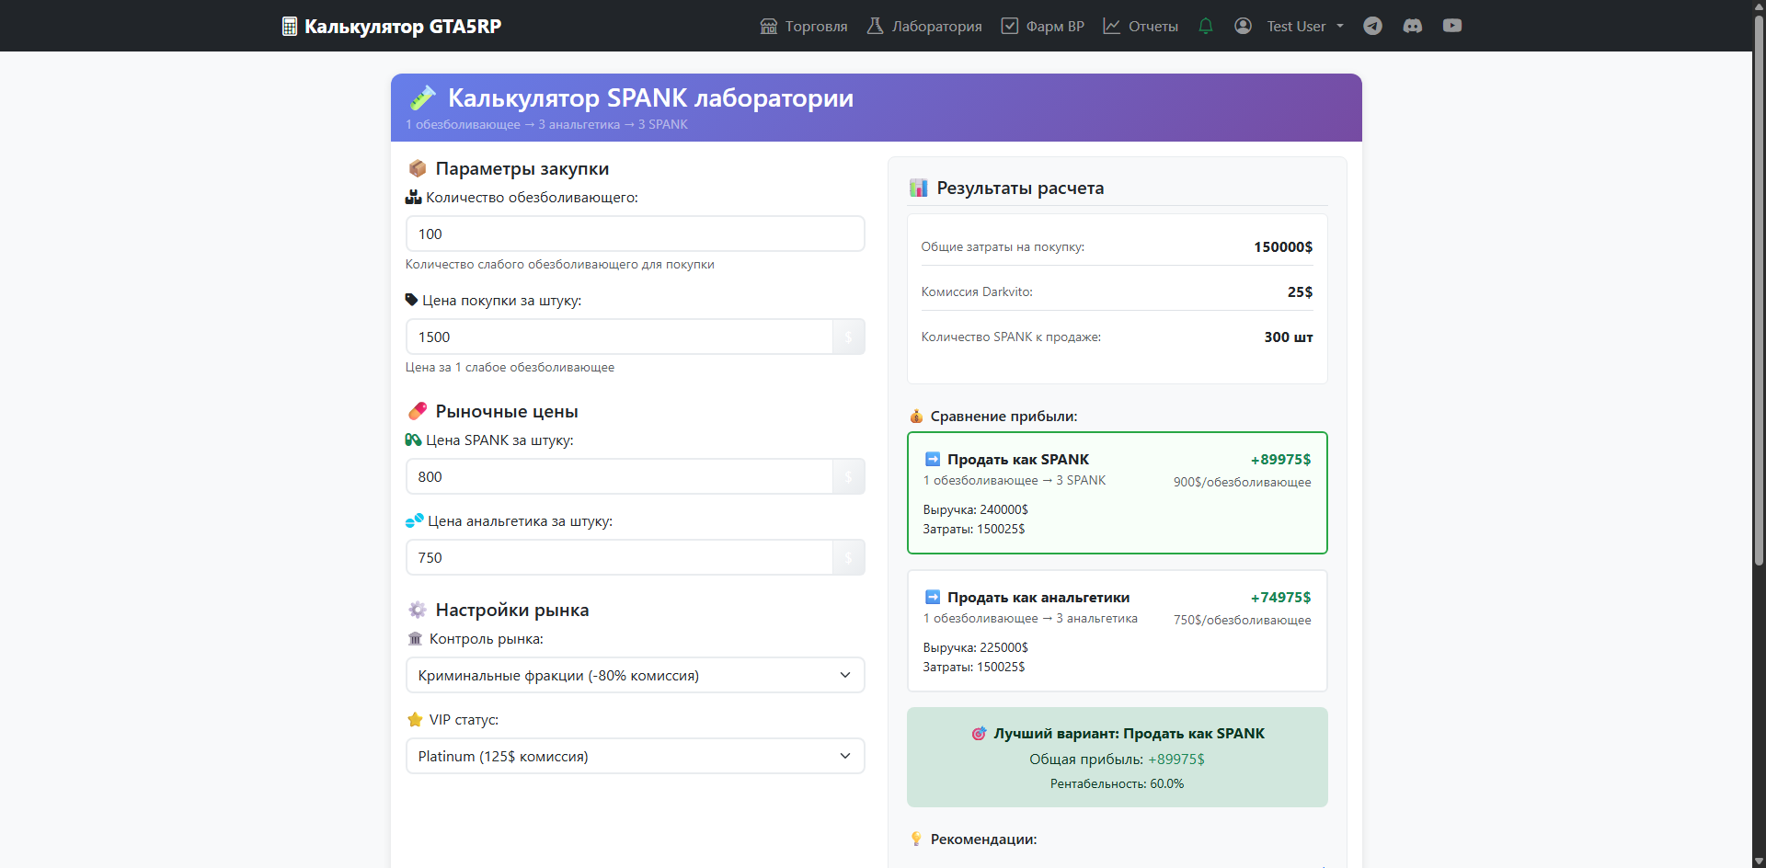Click the syringe icon in header
The image size is (1766, 868).
[x=422, y=97]
